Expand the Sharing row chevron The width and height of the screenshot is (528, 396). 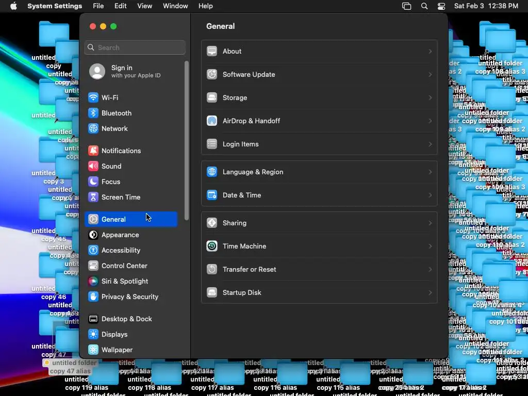point(430,223)
